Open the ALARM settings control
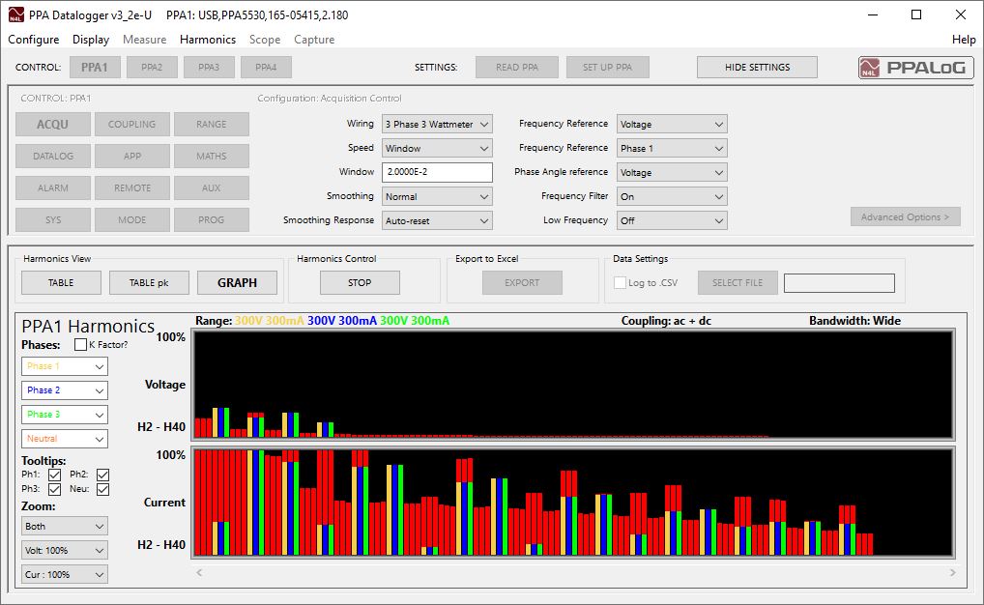Viewport: 984px width, 605px height. [x=52, y=187]
